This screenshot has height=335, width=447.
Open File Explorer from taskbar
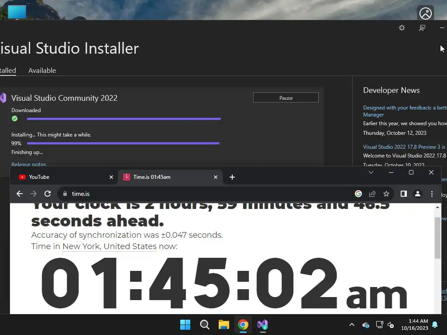point(224,325)
